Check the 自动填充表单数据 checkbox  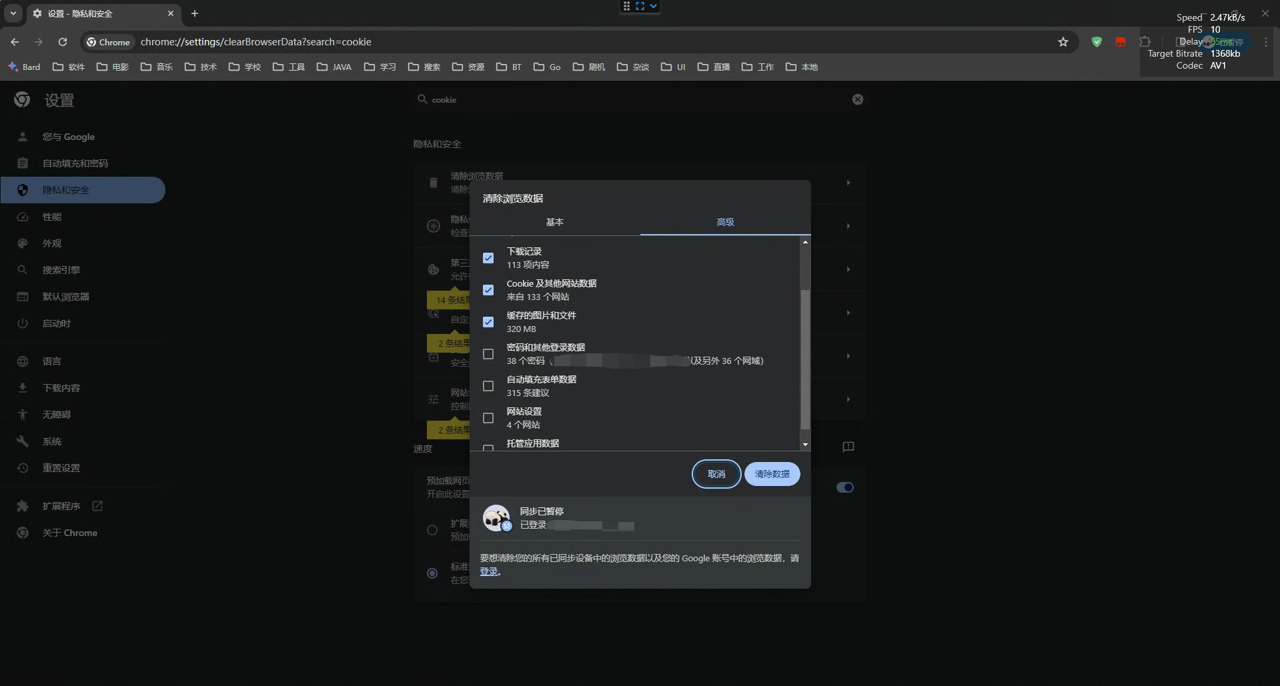point(488,386)
